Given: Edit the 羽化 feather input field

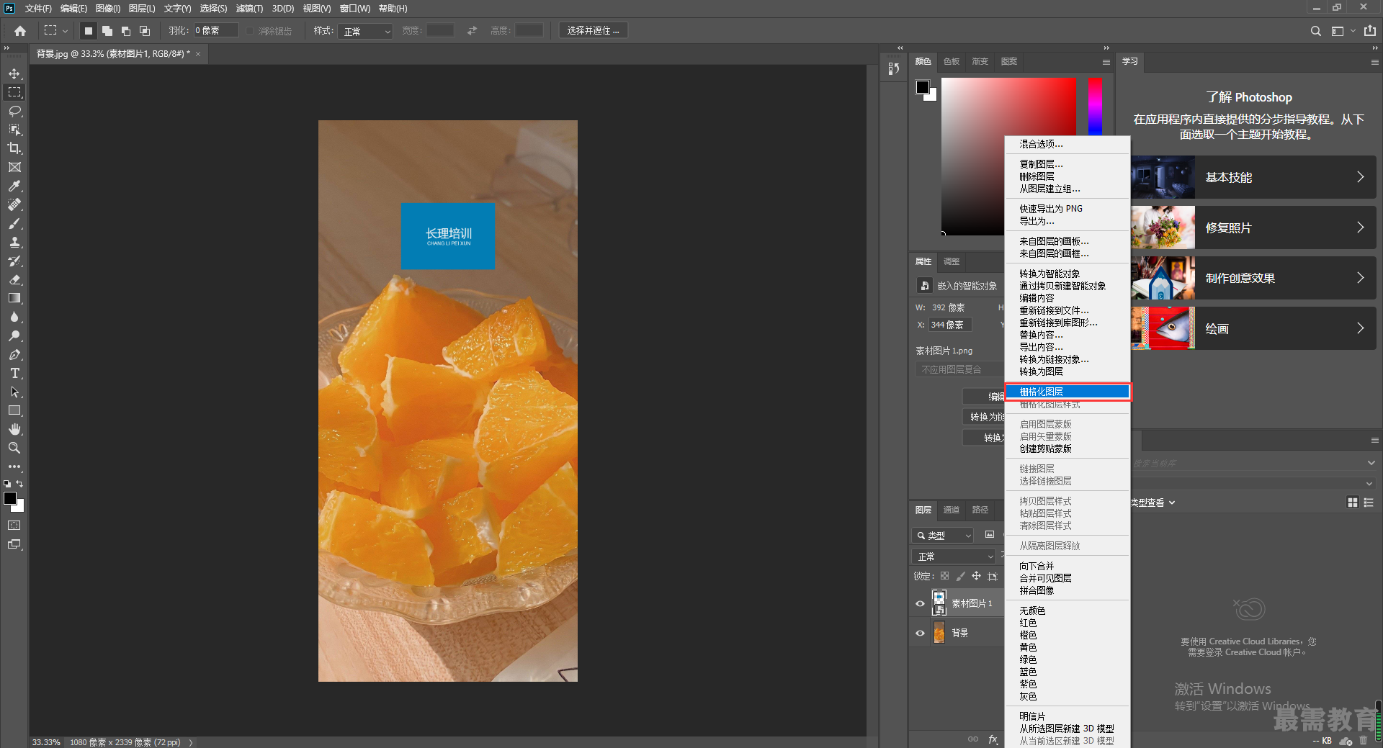Looking at the screenshot, I should pos(215,31).
